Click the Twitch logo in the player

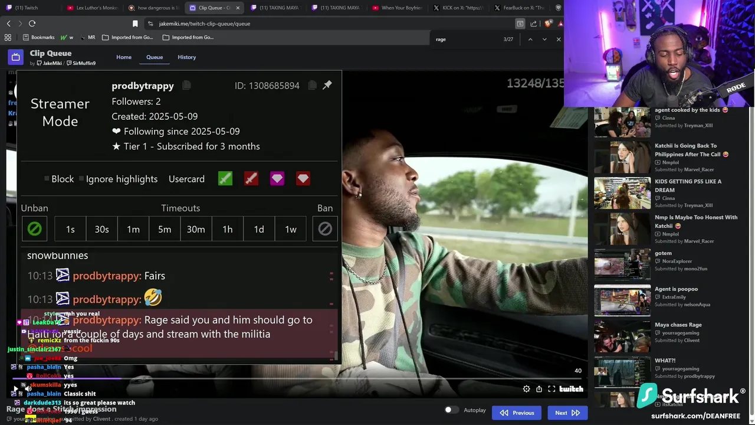click(571, 389)
